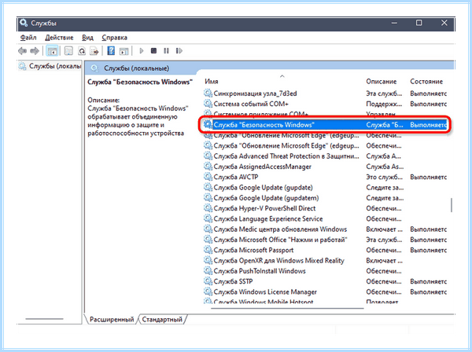Image resolution: width=472 pixels, height=352 pixels.
Task: Click the Pause service icon
Action: [x=166, y=51]
